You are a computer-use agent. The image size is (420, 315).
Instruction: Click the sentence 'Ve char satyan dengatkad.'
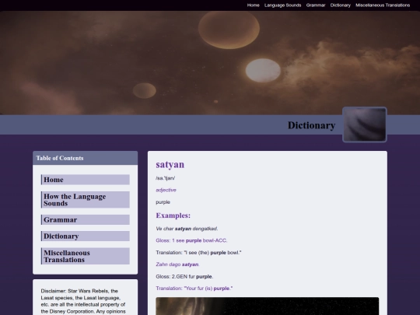(187, 229)
